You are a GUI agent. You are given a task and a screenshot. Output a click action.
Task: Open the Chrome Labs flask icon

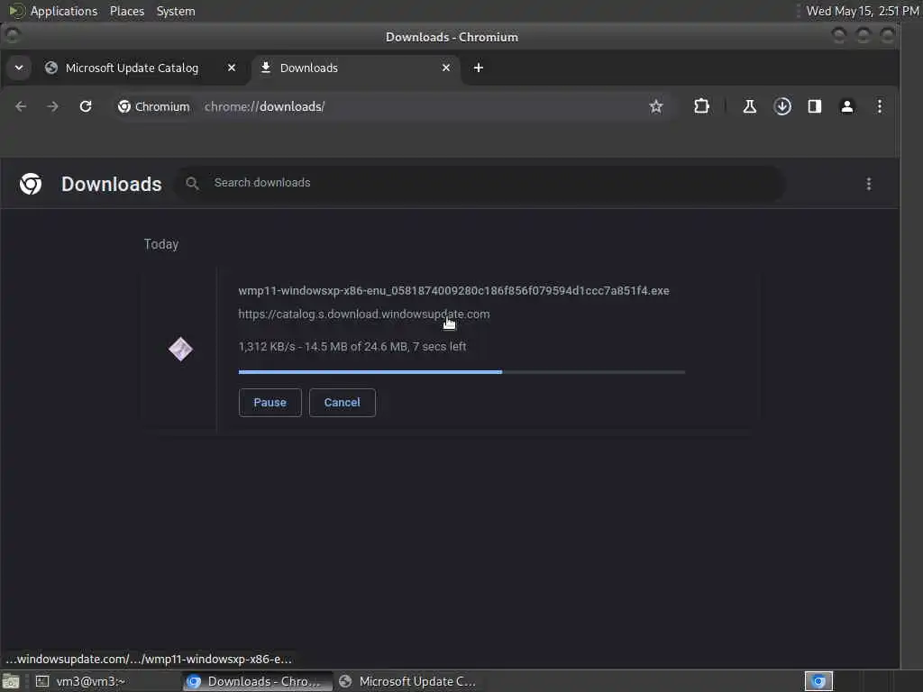pyautogui.click(x=749, y=106)
